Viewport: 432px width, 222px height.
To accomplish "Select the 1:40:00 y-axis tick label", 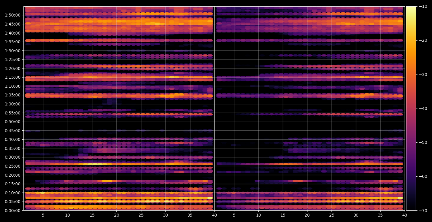I will pos(13,33).
